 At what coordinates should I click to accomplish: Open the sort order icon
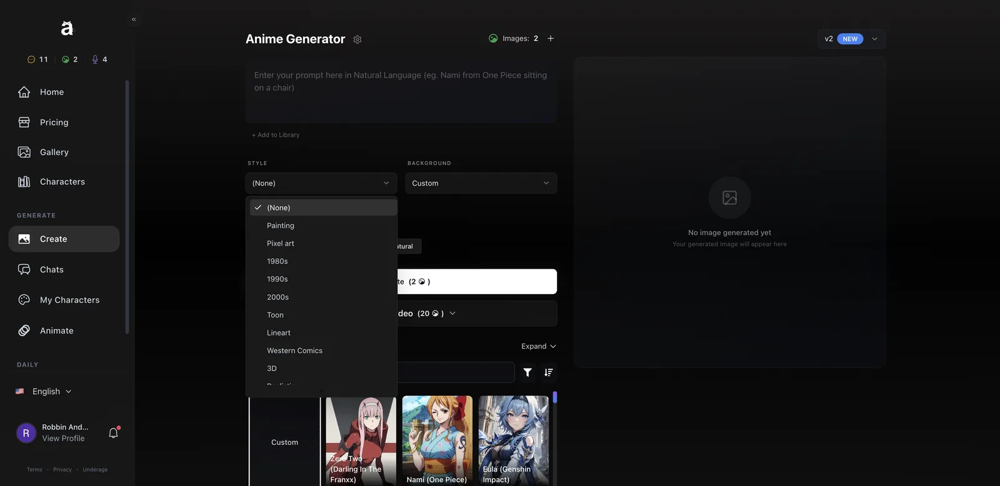(548, 372)
